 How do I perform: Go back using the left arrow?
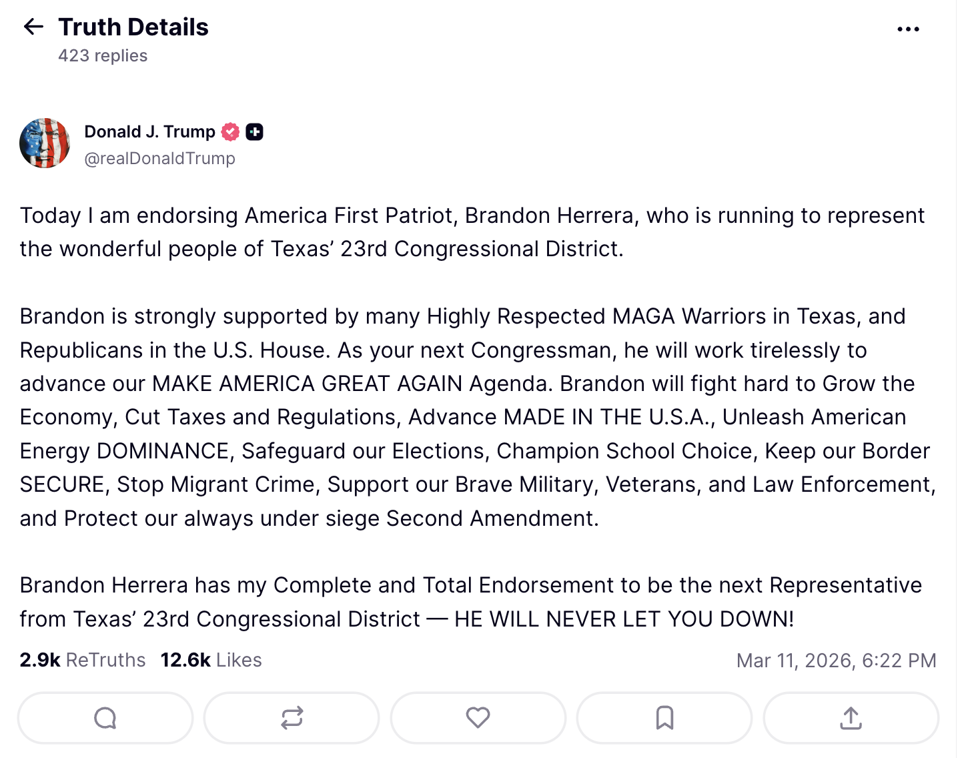tap(33, 27)
